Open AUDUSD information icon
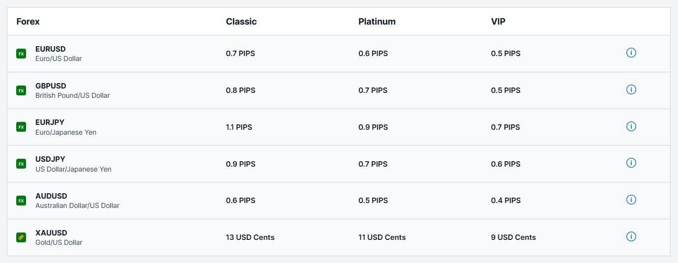 [631, 200]
